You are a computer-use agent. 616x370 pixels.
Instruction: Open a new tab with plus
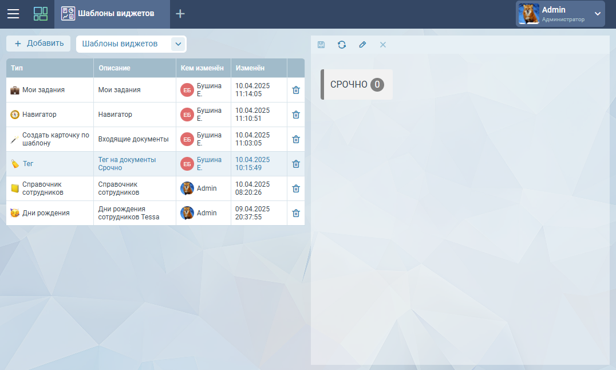point(180,14)
